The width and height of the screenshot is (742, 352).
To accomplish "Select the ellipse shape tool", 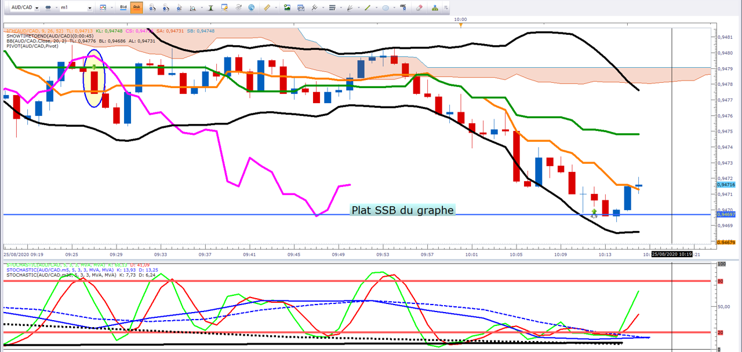I will pyautogui.click(x=385, y=8).
